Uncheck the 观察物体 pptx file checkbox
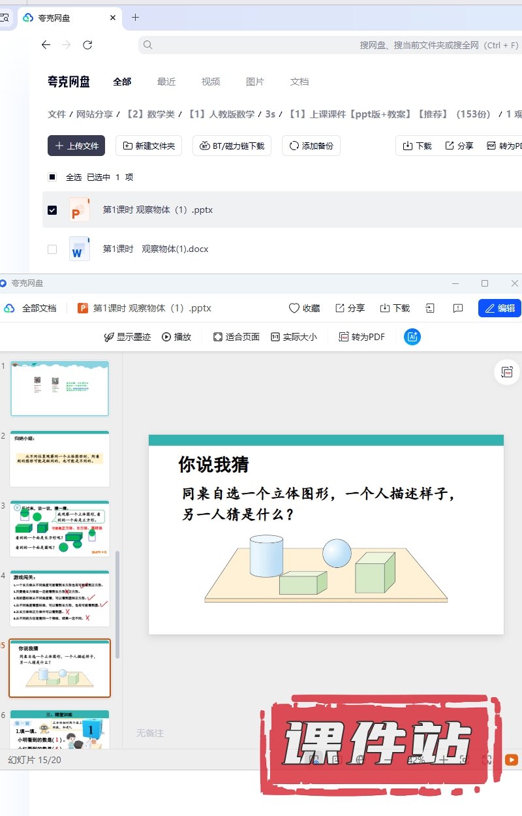This screenshot has height=816, width=522. 52,210
